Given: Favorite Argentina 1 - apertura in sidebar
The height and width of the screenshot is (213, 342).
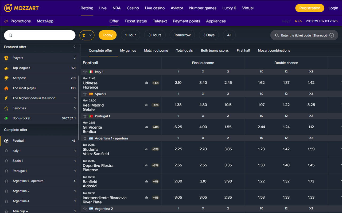Looking at the screenshot, I should (6, 181).
